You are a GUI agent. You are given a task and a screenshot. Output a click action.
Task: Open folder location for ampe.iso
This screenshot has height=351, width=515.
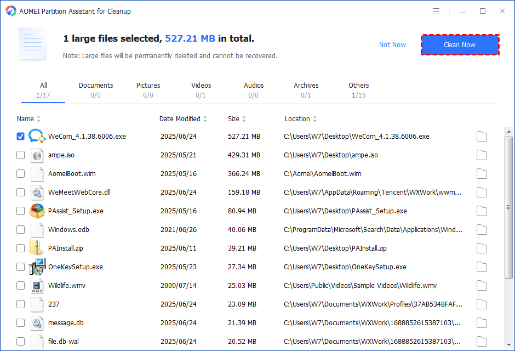[x=482, y=155]
